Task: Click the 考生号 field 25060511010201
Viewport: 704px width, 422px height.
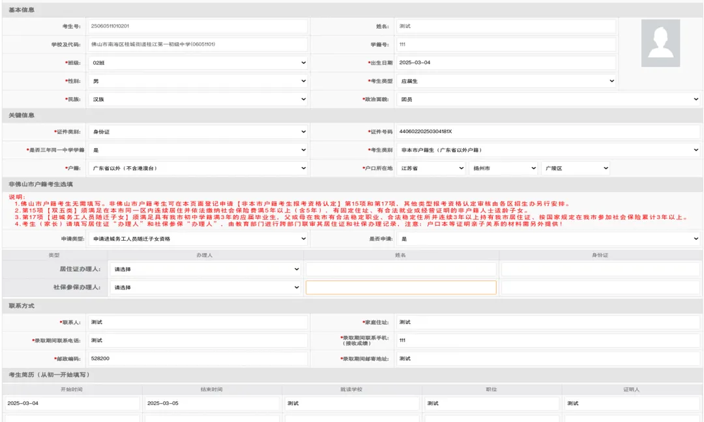Action: [x=198, y=26]
